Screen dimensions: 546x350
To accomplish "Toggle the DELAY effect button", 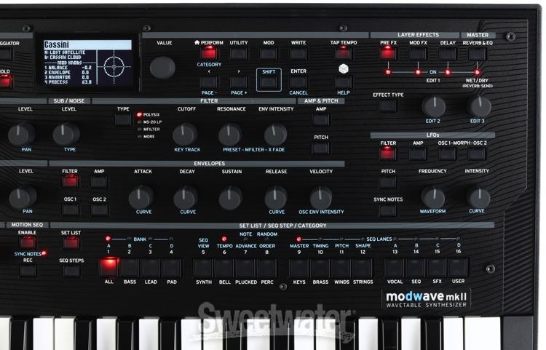I will [448, 54].
